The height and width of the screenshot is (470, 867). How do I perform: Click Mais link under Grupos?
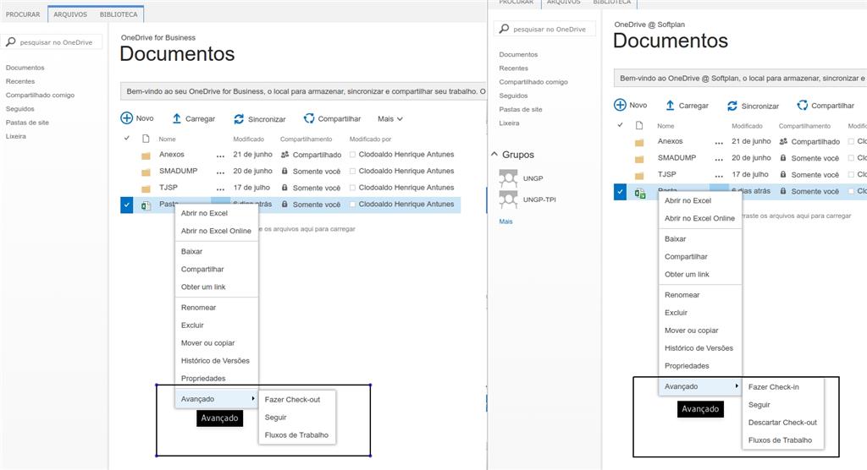tap(506, 221)
